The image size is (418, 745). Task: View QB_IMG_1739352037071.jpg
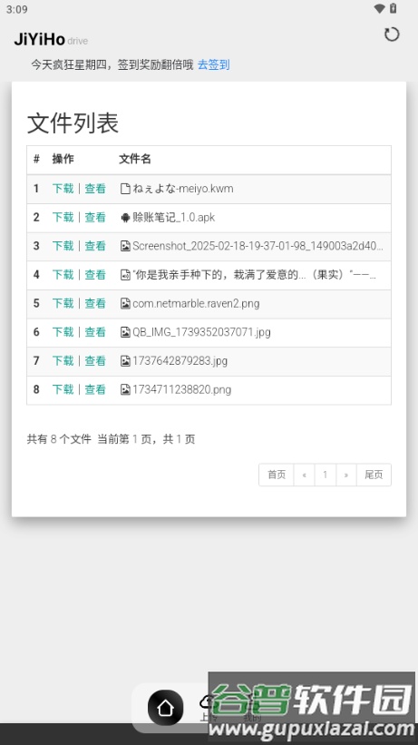pos(95,331)
